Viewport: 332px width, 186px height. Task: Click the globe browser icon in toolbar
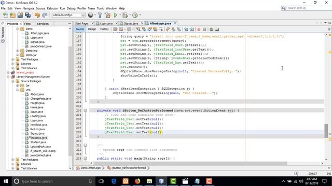pyautogui.click(x=90, y=15)
